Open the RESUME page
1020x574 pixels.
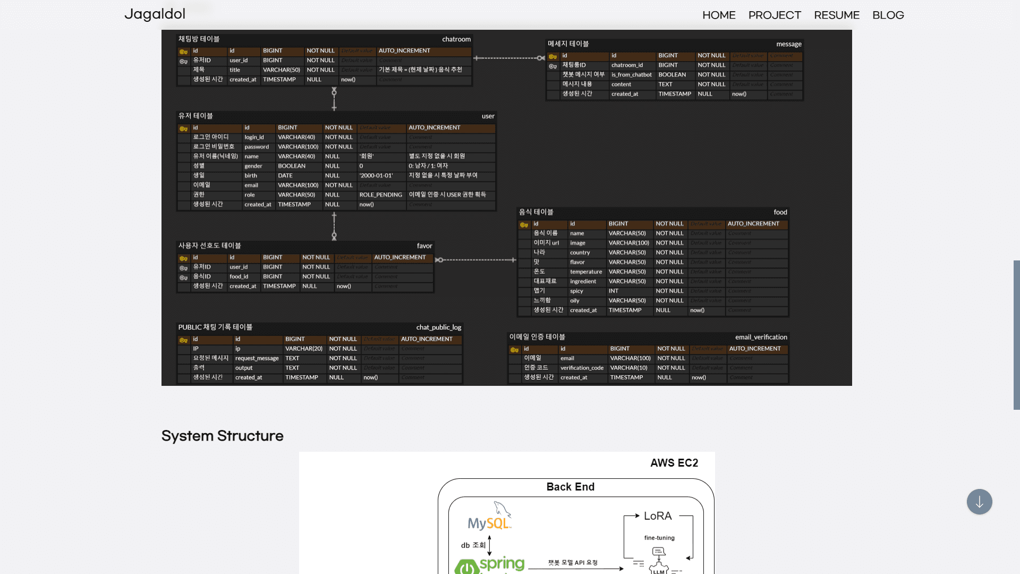click(837, 15)
